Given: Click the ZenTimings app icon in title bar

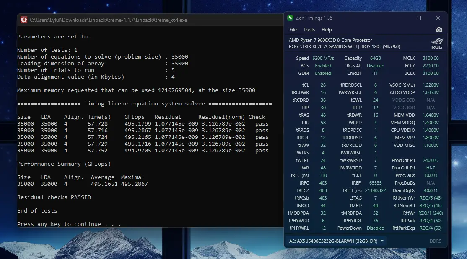Looking at the screenshot, I should click(291, 18).
